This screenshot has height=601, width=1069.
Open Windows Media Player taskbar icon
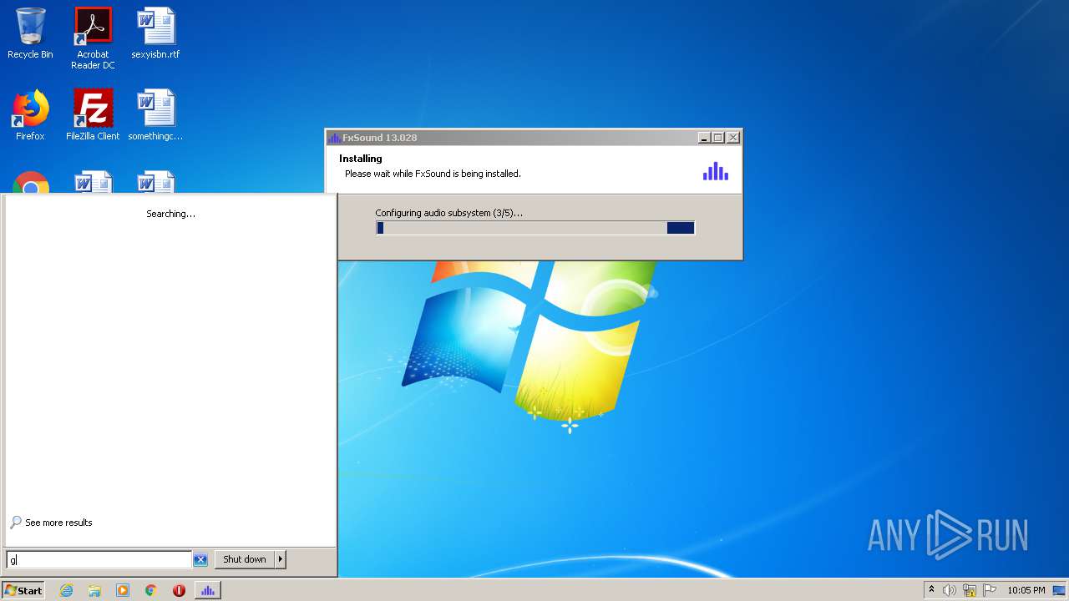coord(123,590)
